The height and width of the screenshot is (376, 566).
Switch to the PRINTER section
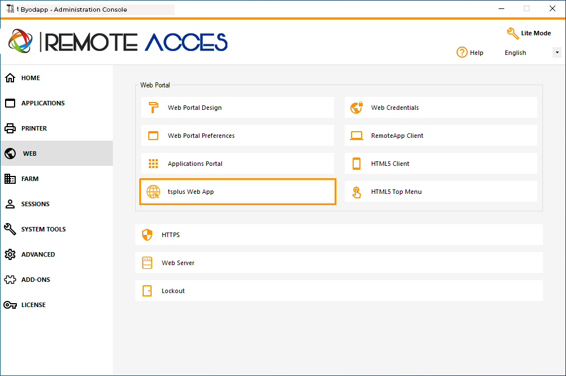coord(57,128)
